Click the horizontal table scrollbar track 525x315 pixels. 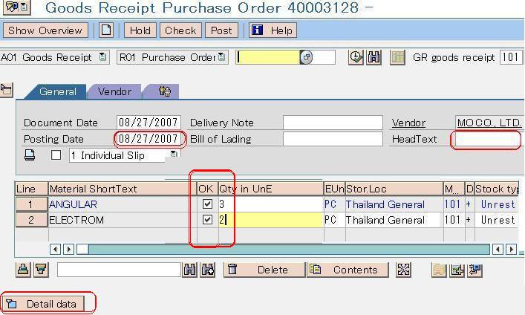click(x=289, y=250)
